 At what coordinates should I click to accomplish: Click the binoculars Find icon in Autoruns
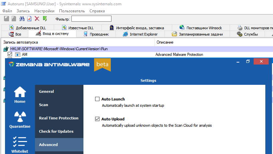[22, 19]
